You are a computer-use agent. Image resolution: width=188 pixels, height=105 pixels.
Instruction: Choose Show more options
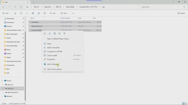click(x=63, y=69)
